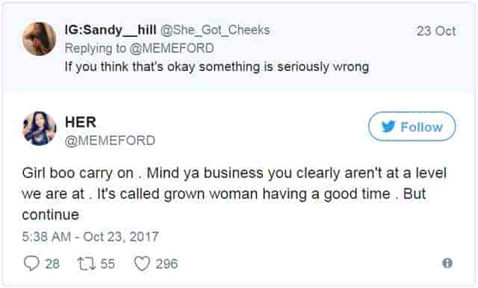Image resolution: width=478 pixels, height=288 pixels.
Task: Click the main tweet text body
Action: (x=234, y=194)
